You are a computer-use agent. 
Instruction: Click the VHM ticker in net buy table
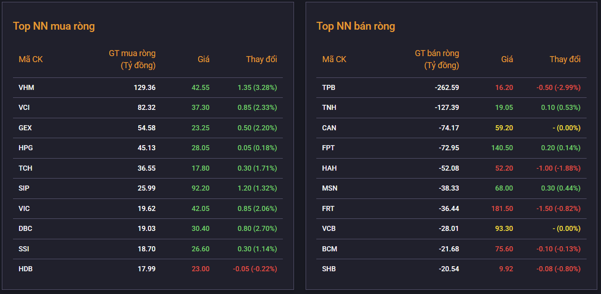pyautogui.click(x=27, y=88)
